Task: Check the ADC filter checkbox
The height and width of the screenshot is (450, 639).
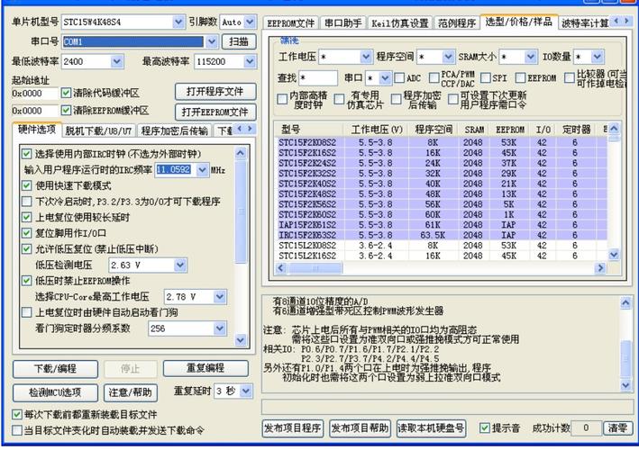Action: (399, 77)
